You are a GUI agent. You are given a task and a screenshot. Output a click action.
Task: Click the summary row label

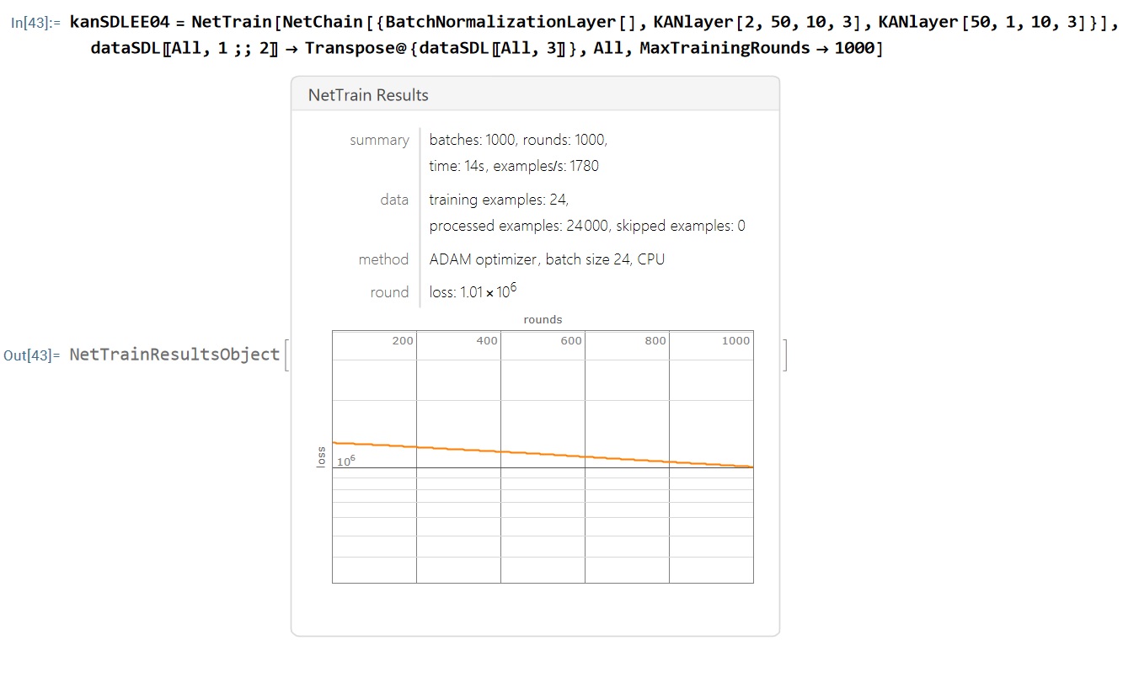pos(379,140)
